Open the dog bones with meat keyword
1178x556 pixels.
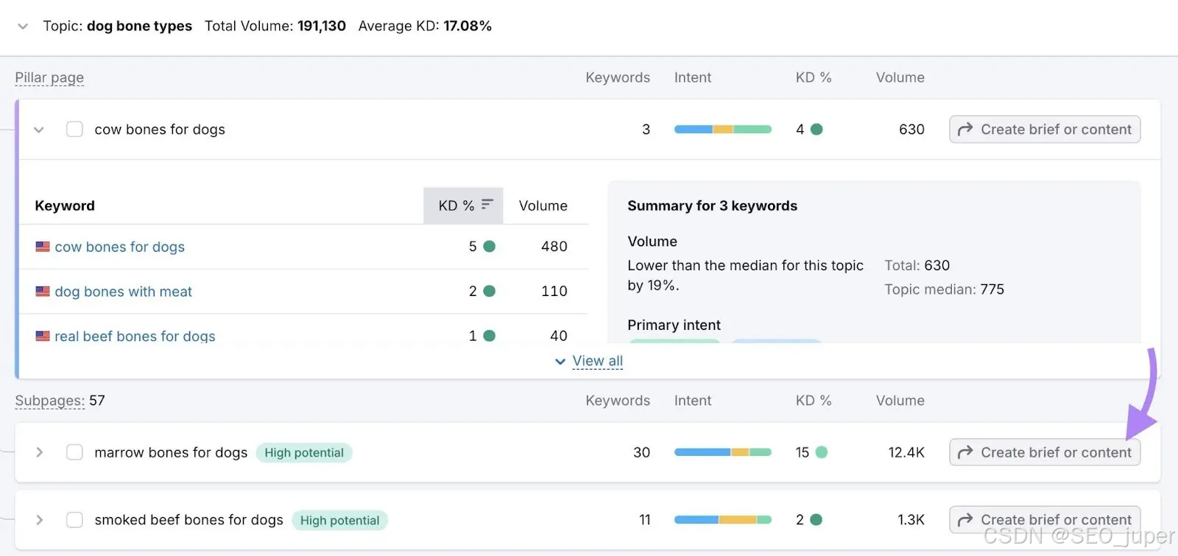coord(123,292)
